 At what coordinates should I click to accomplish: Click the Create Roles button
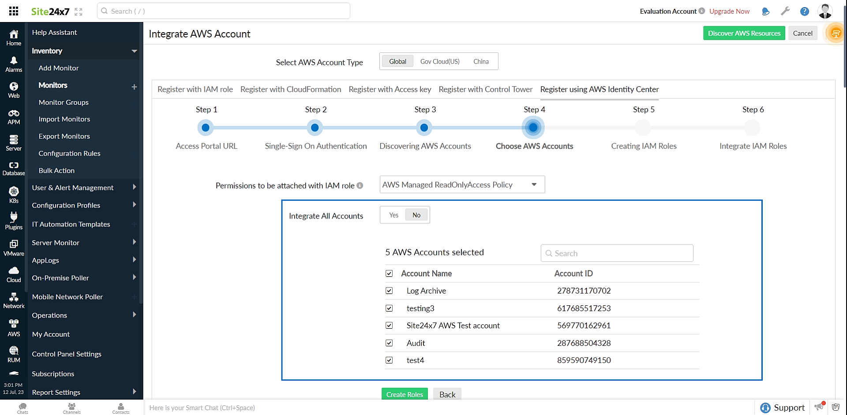[x=405, y=394]
